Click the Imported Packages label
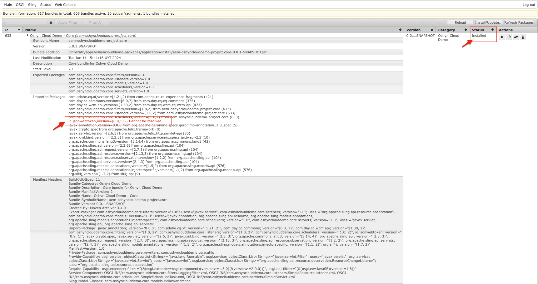The image size is (538, 284). coord(49,97)
